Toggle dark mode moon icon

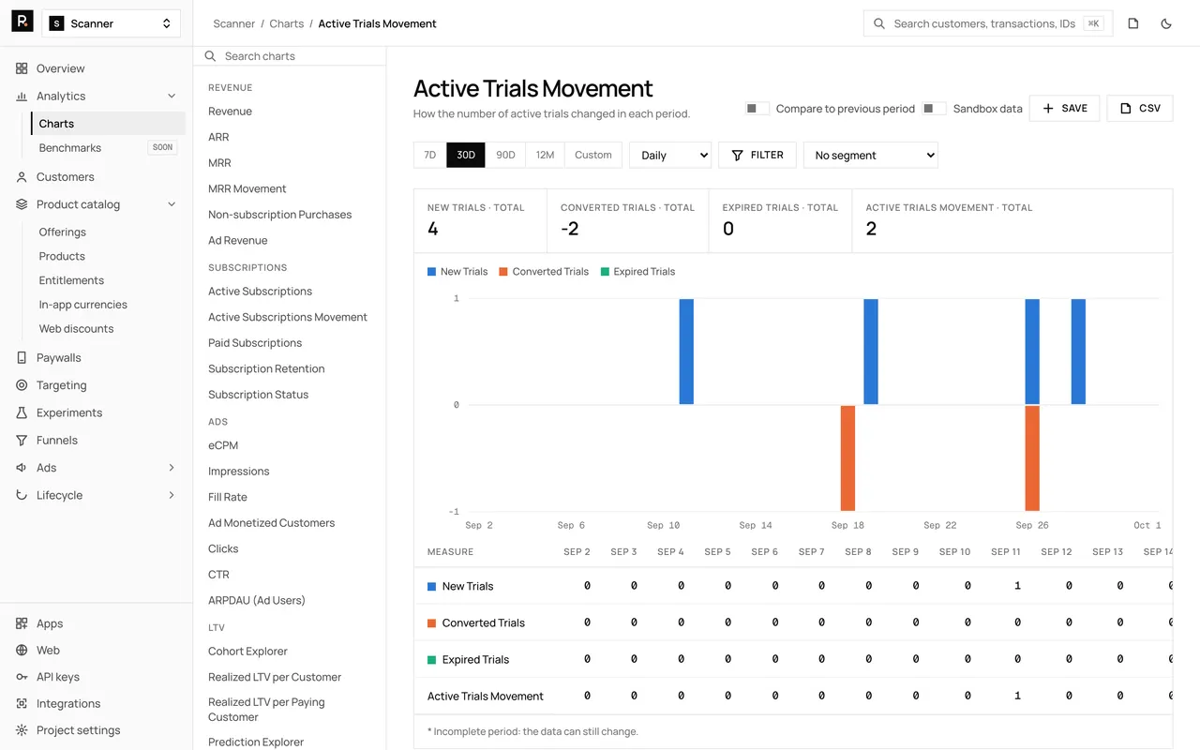pyautogui.click(x=1166, y=23)
